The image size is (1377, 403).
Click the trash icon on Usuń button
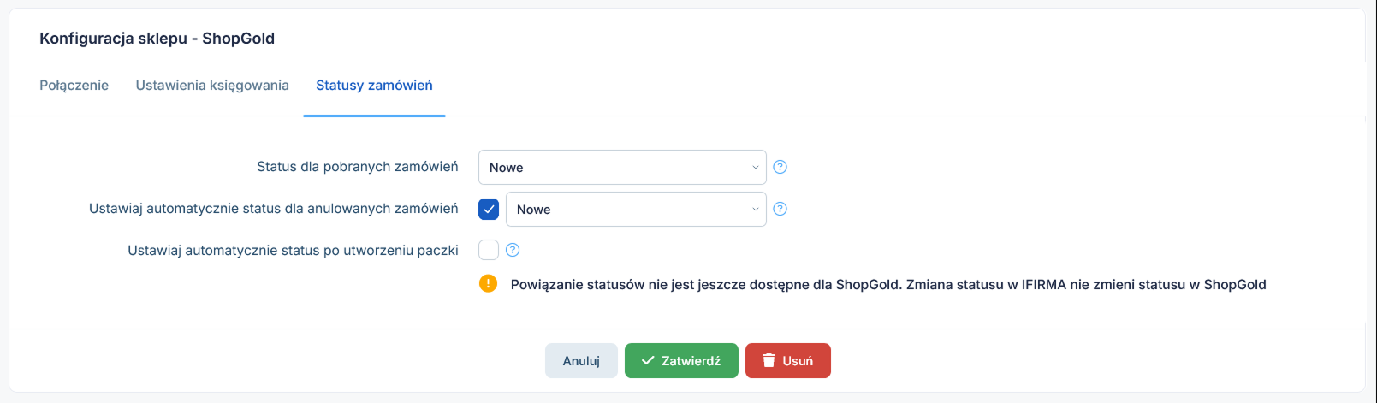click(769, 360)
